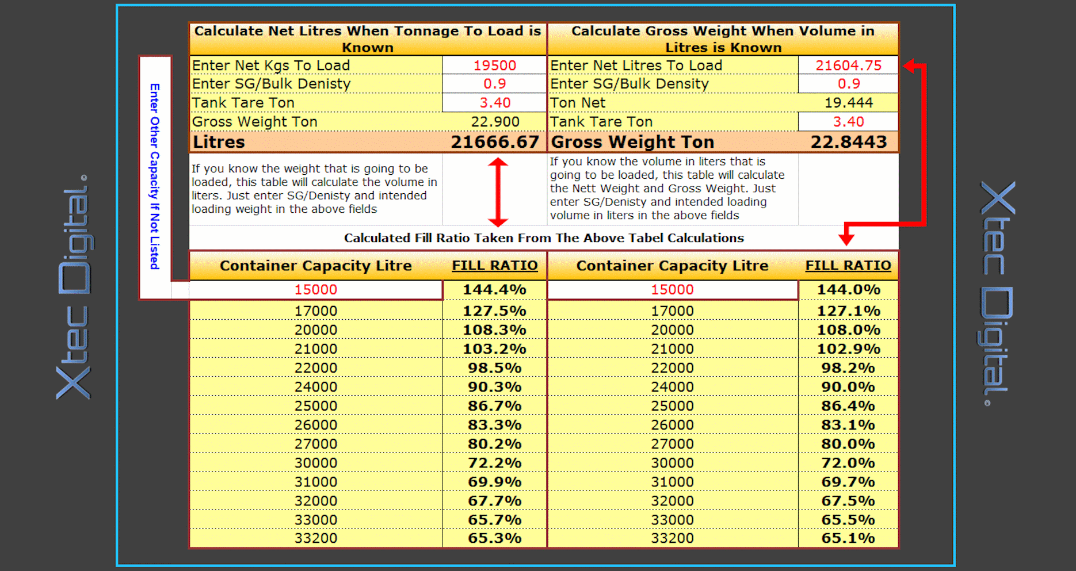This screenshot has height=571, width=1076.
Task: Select the Net Kgs To Load field showing 19500
Action: (x=494, y=65)
